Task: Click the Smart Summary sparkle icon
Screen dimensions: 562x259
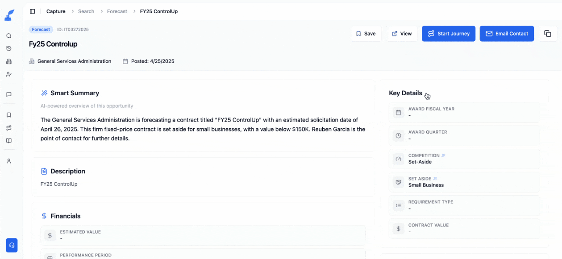Action: [x=44, y=93]
